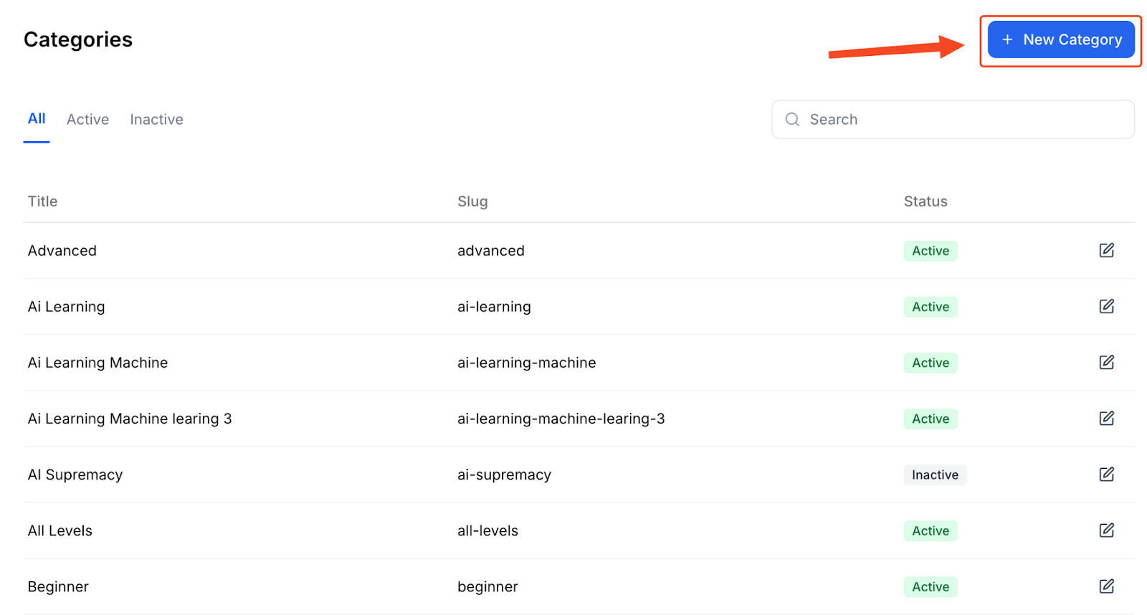Edit the AI Supremacy category
This screenshot has height=615, width=1147.
click(1106, 474)
